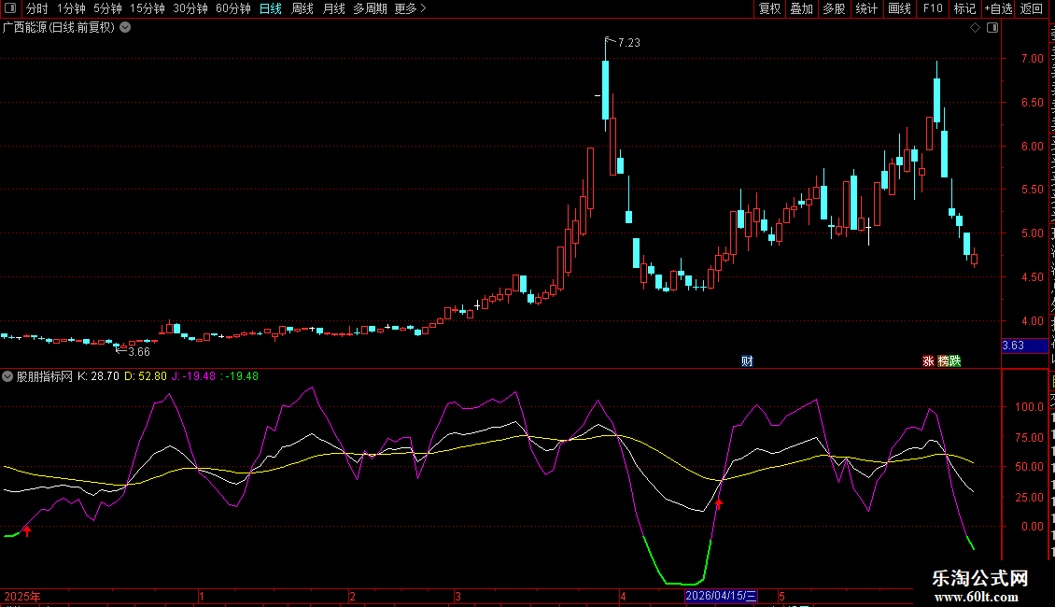Click the 返回 back button
The image size is (1055, 607).
(x=1031, y=8)
